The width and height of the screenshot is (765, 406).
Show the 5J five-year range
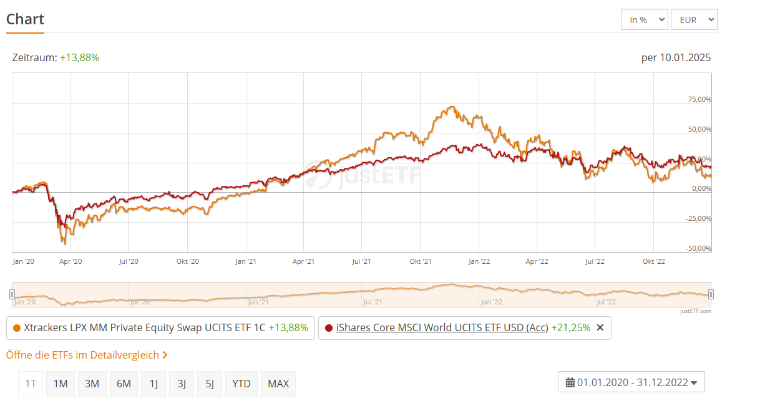210,384
